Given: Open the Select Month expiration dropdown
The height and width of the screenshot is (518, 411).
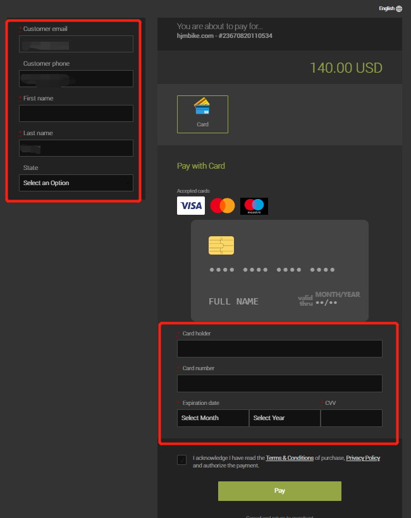Looking at the screenshot, I should [212, 418].
